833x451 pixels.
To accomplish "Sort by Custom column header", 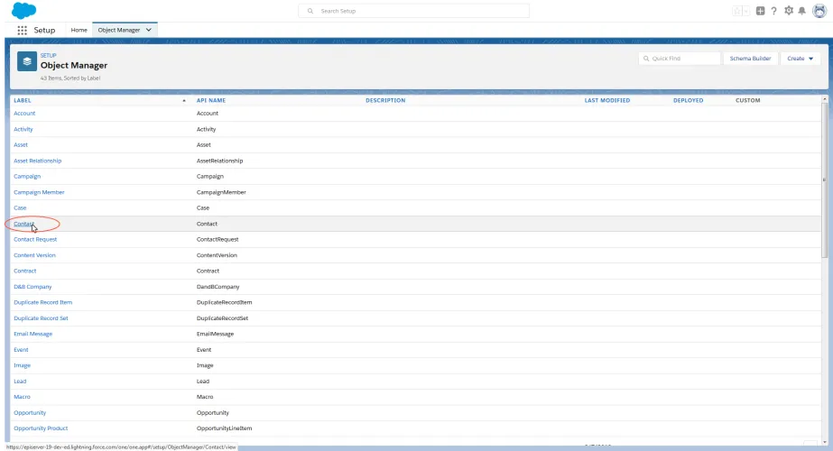I will pyautogui.click(x=747, y=100).
